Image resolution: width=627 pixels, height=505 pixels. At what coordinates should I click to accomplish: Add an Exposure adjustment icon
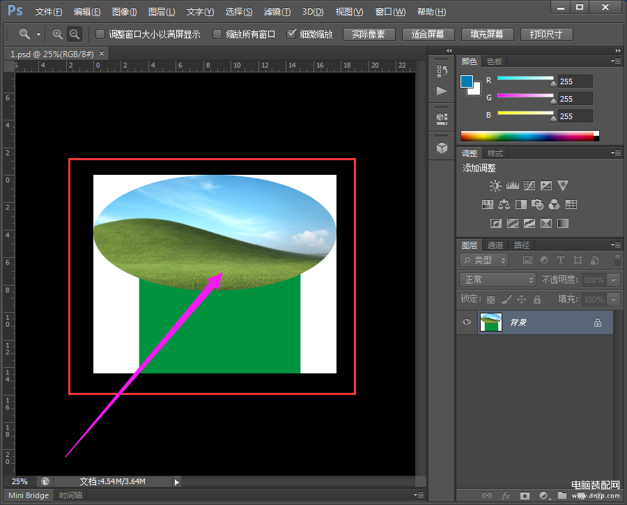click(546, 185)
